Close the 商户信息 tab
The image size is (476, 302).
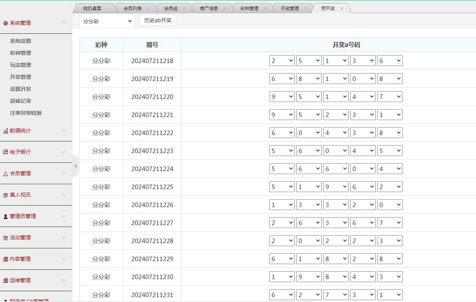coord(225,8)
